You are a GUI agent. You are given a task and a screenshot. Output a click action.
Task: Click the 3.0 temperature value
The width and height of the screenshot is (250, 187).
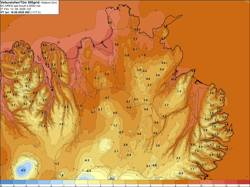[145, 100]
